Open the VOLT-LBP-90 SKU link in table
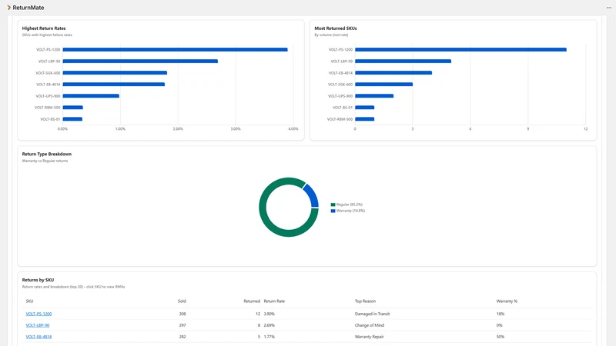 pyautogui.click(x=37, y=325)
